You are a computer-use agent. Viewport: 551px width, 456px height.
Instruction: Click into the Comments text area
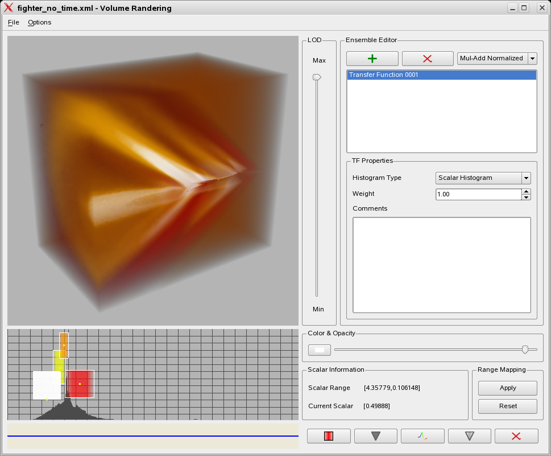point(442,265)
